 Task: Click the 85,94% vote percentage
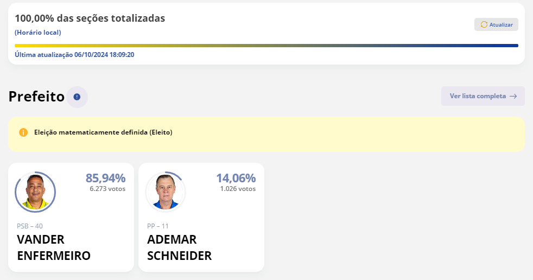click(105, 178)
